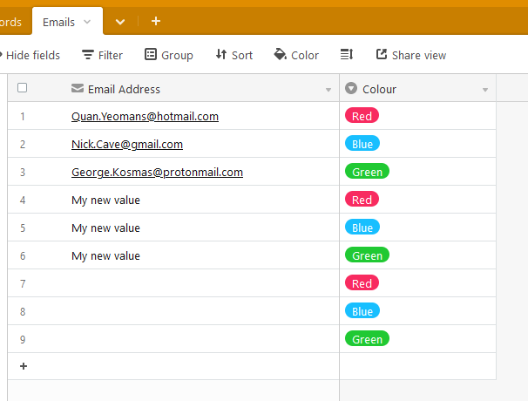
Task: Click the single-select icon in Colour header
Action: 351,88
